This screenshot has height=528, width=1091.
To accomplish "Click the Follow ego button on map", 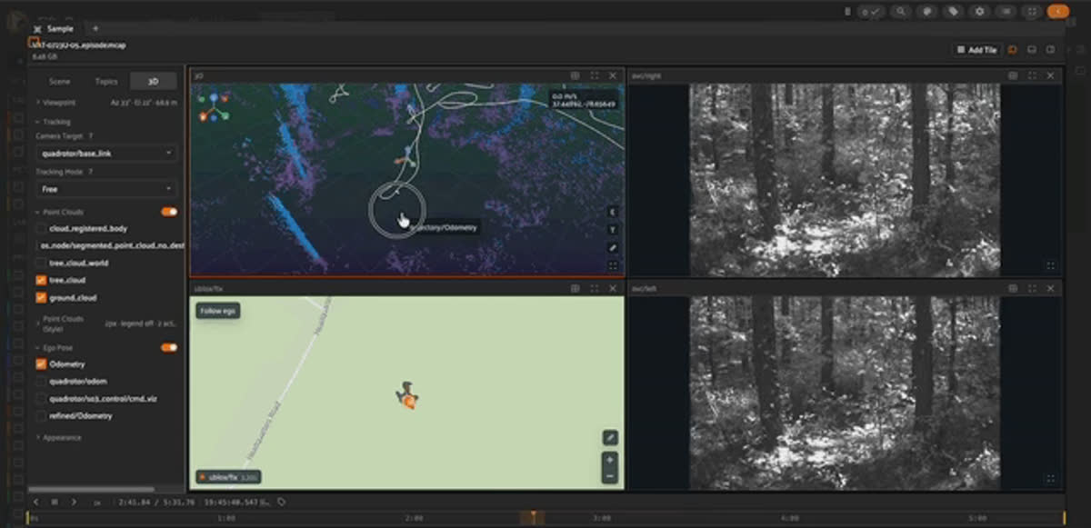I will point(217,311).
